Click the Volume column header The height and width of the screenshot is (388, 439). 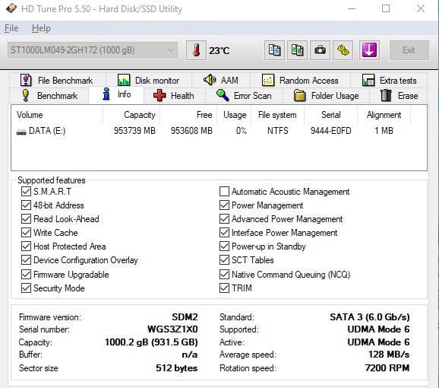coord(57,115)
